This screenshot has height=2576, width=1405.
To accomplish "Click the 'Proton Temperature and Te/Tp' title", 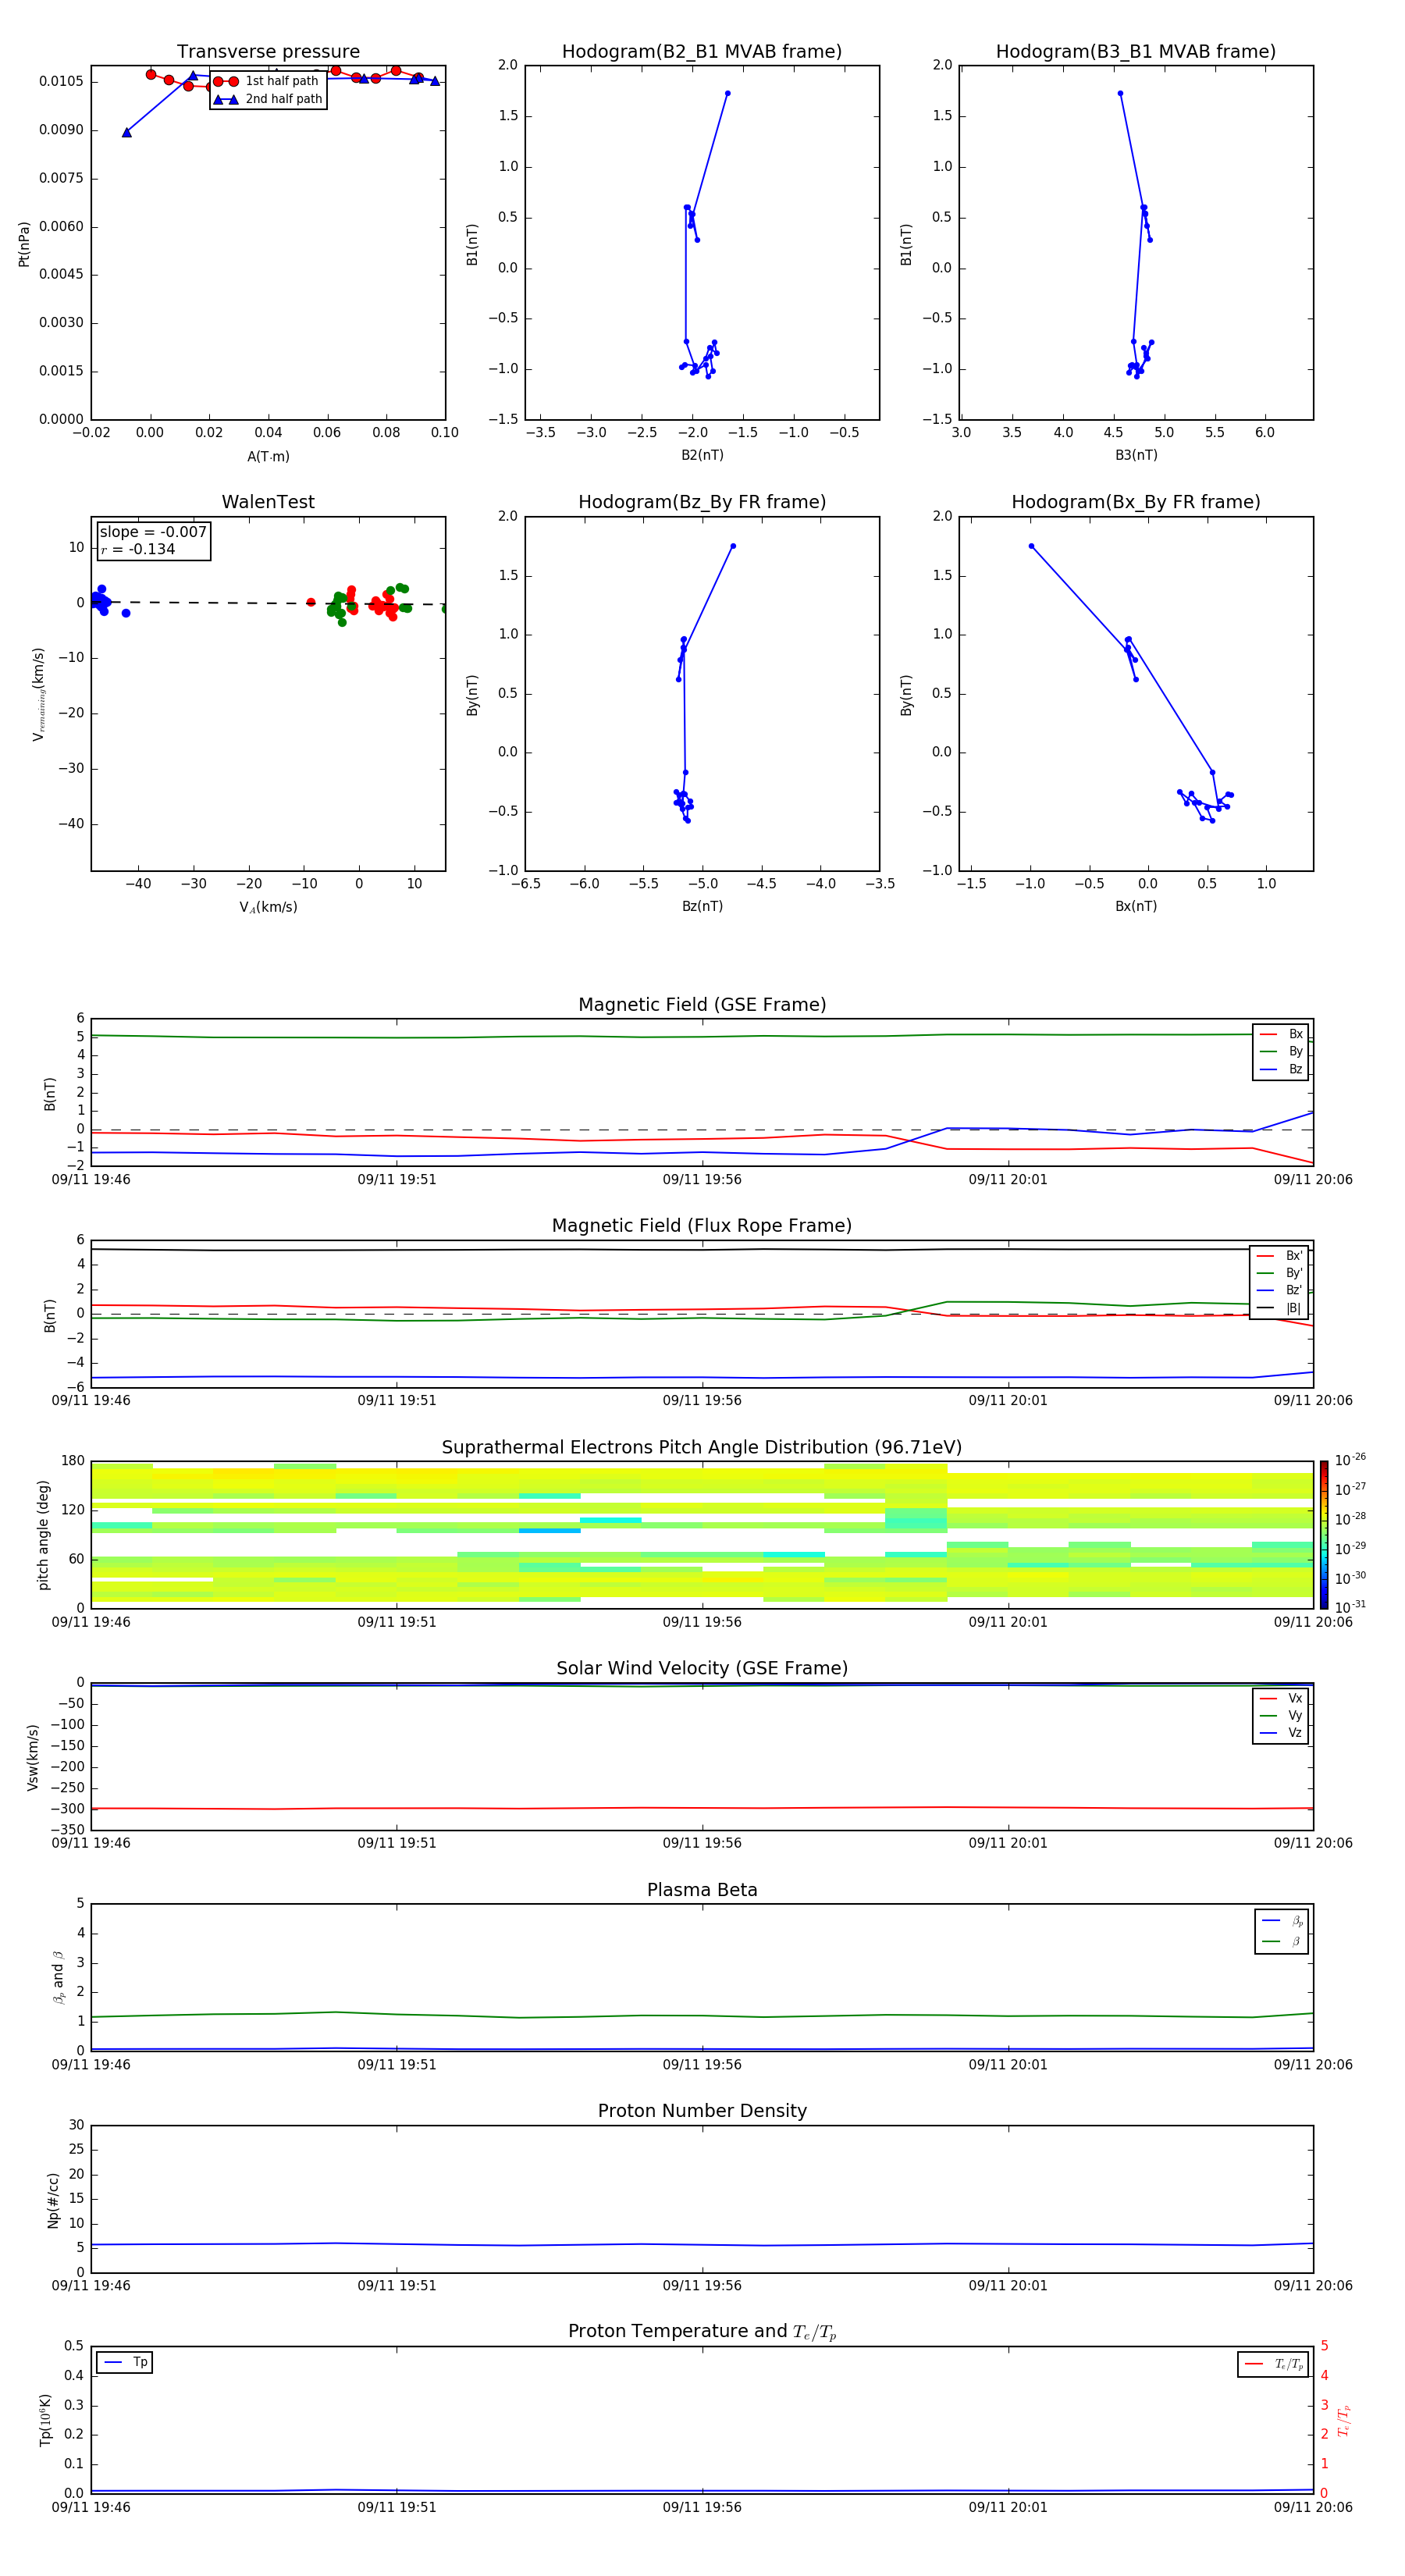I will coord(702,2332).
